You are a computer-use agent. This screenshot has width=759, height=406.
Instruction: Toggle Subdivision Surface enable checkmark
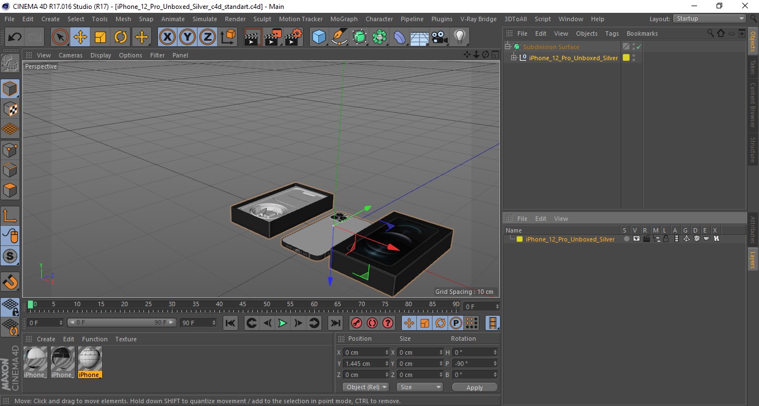[x=638, y=47]
